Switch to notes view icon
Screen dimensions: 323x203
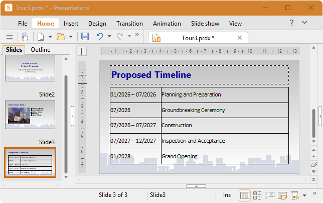tap(282, 195)
